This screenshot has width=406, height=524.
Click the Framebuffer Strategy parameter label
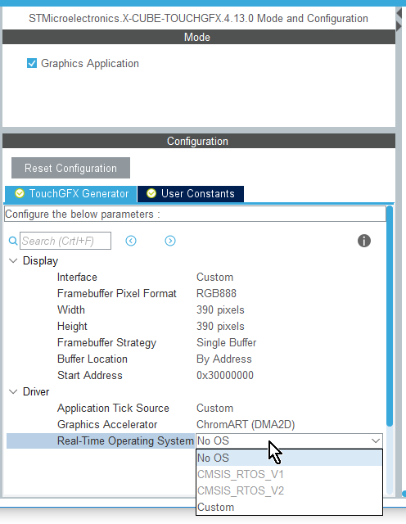pyautogui.click(x=106, y=342)
